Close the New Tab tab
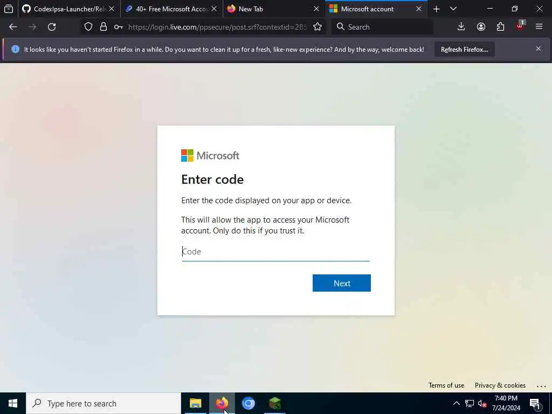 click(316, 9)
